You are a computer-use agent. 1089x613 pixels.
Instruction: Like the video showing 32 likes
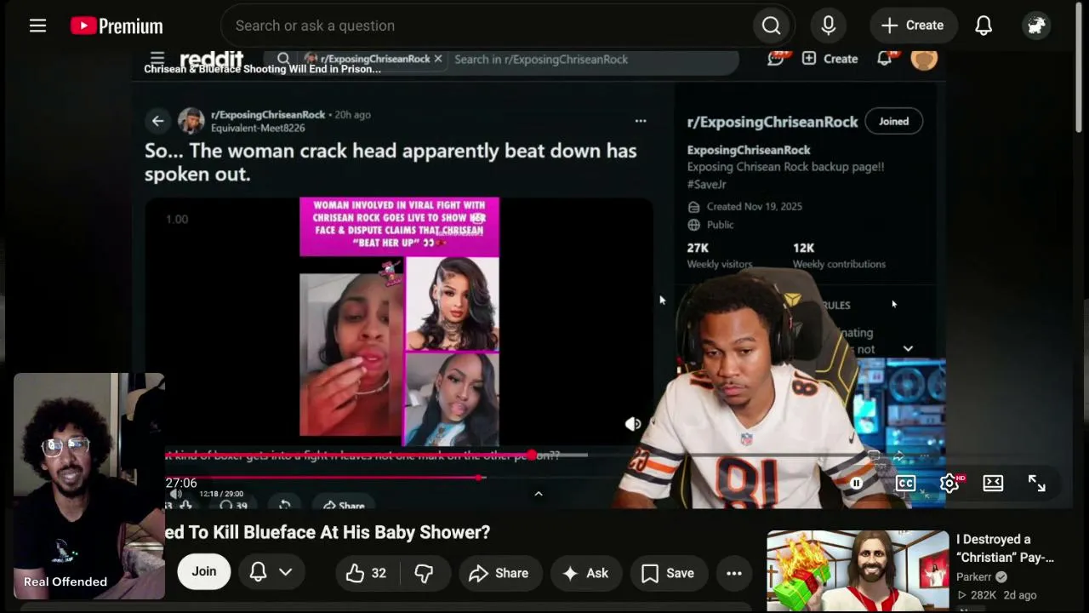pyautogui.click(x=366, y=573)
